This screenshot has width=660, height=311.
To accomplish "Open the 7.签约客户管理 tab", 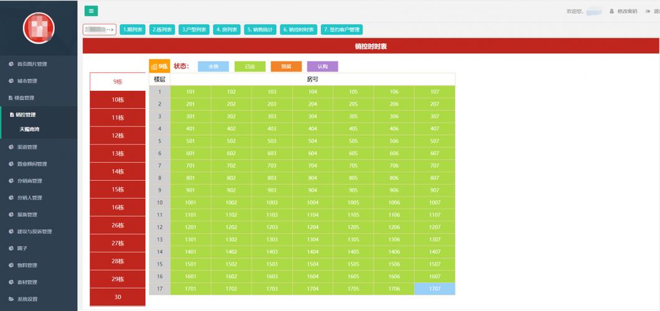I will pyautogui.click(x=342, y=29).
